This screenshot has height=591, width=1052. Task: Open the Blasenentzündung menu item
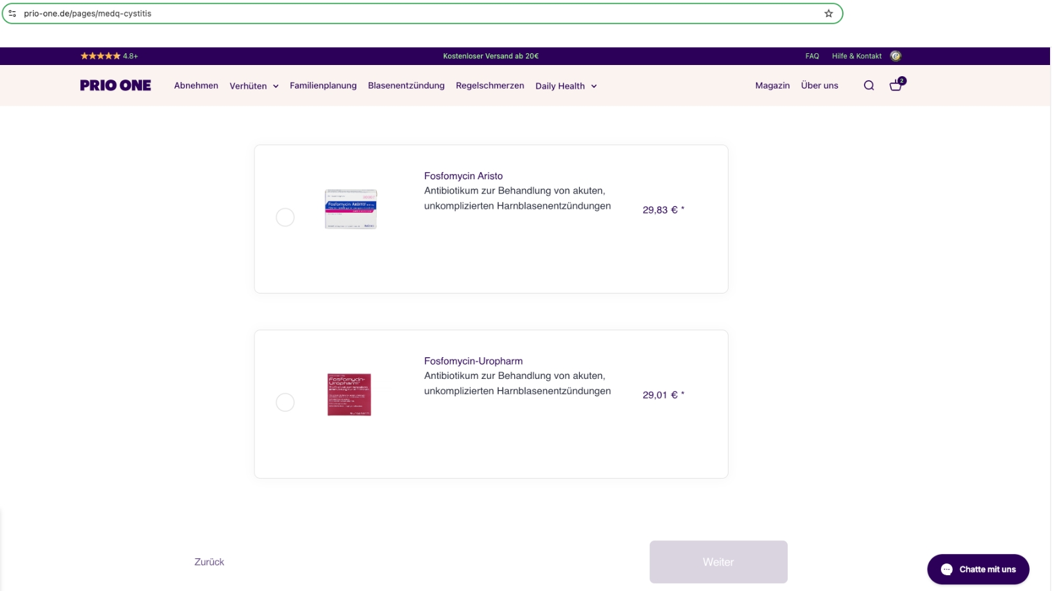pyautogui.click(x=406, y=85)
